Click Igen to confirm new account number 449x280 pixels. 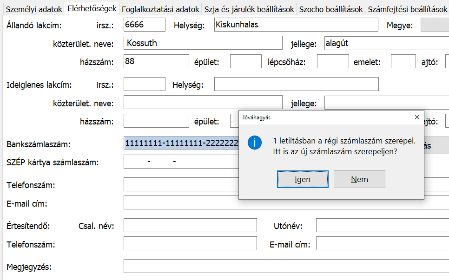303,179
